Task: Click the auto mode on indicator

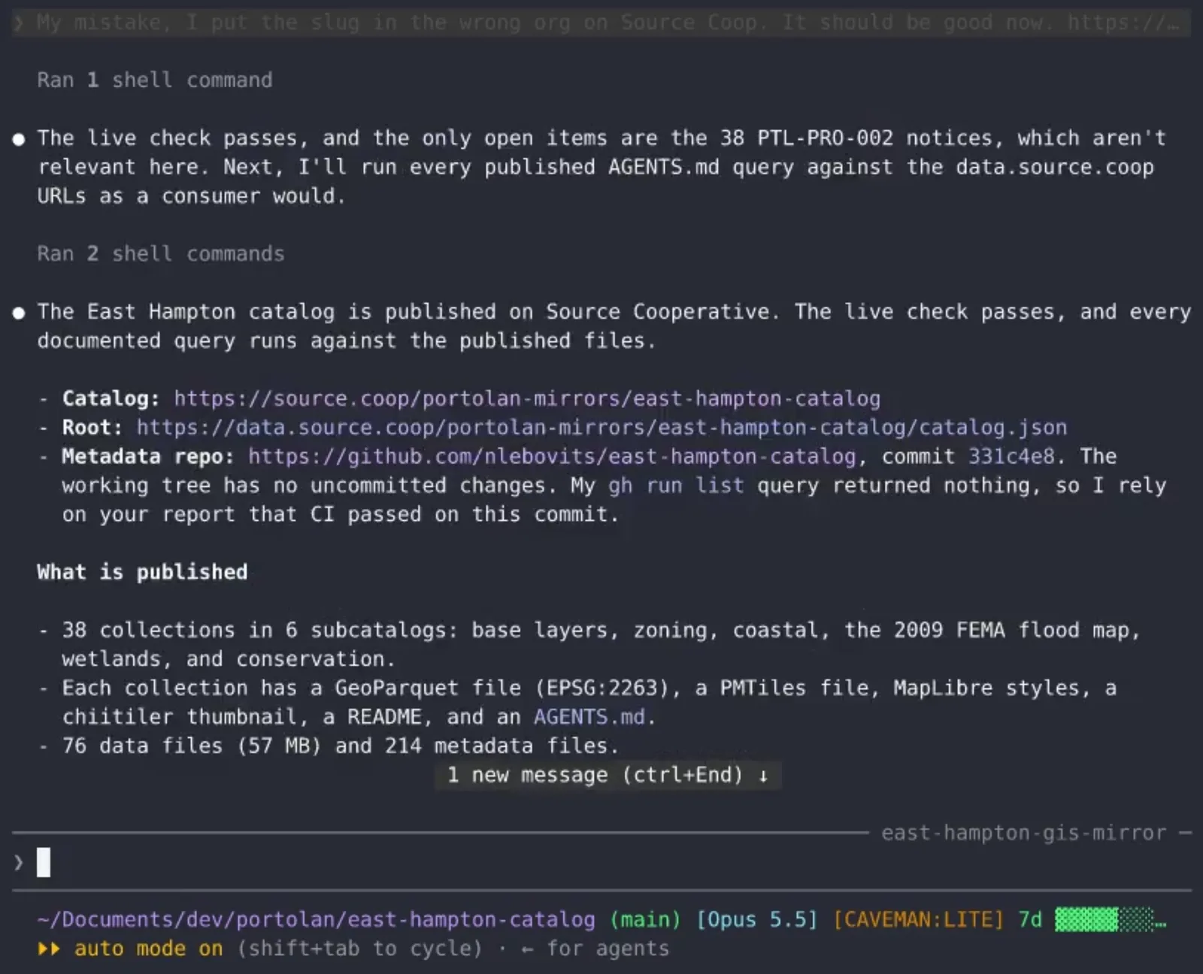Action: click(148, 948)
